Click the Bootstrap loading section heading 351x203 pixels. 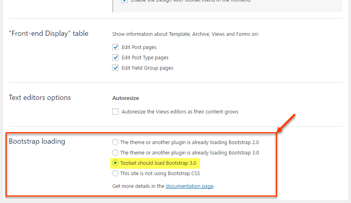[x=37, y=141]
